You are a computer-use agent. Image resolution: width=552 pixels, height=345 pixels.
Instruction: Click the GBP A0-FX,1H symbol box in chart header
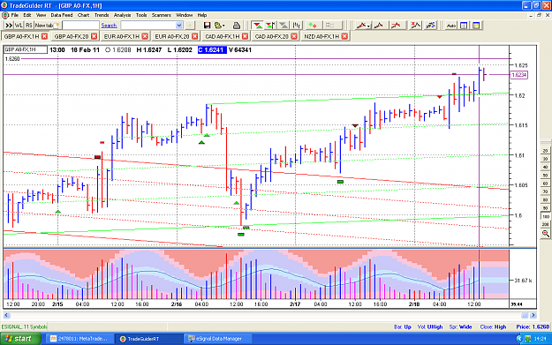click(x=26, y=49)
